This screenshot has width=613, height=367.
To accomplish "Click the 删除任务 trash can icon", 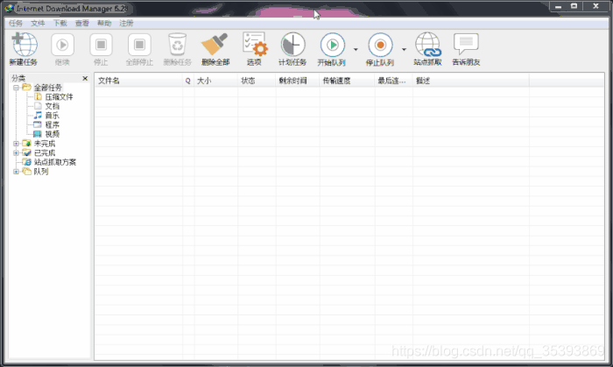I will click(x=177, y=45).
